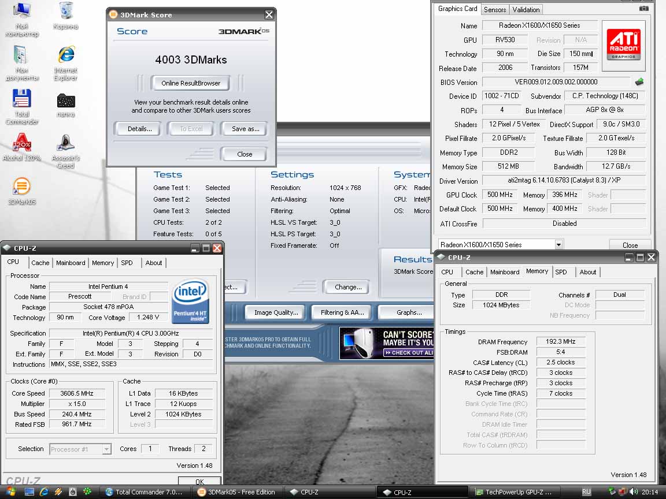Open the Cache tab in the left CPU-Z window
The height and width of the screenshot is (499, 666).
[x=40, y=263]
